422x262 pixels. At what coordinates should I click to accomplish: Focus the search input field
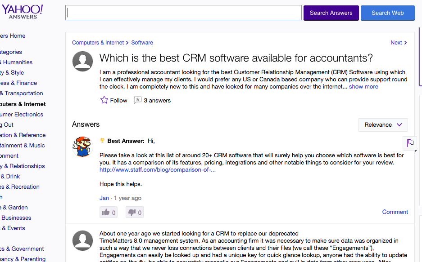click(183, 13)
